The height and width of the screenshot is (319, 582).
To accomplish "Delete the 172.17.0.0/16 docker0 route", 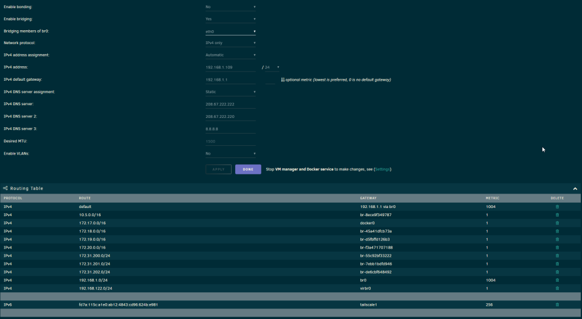I will coord(557,223).
